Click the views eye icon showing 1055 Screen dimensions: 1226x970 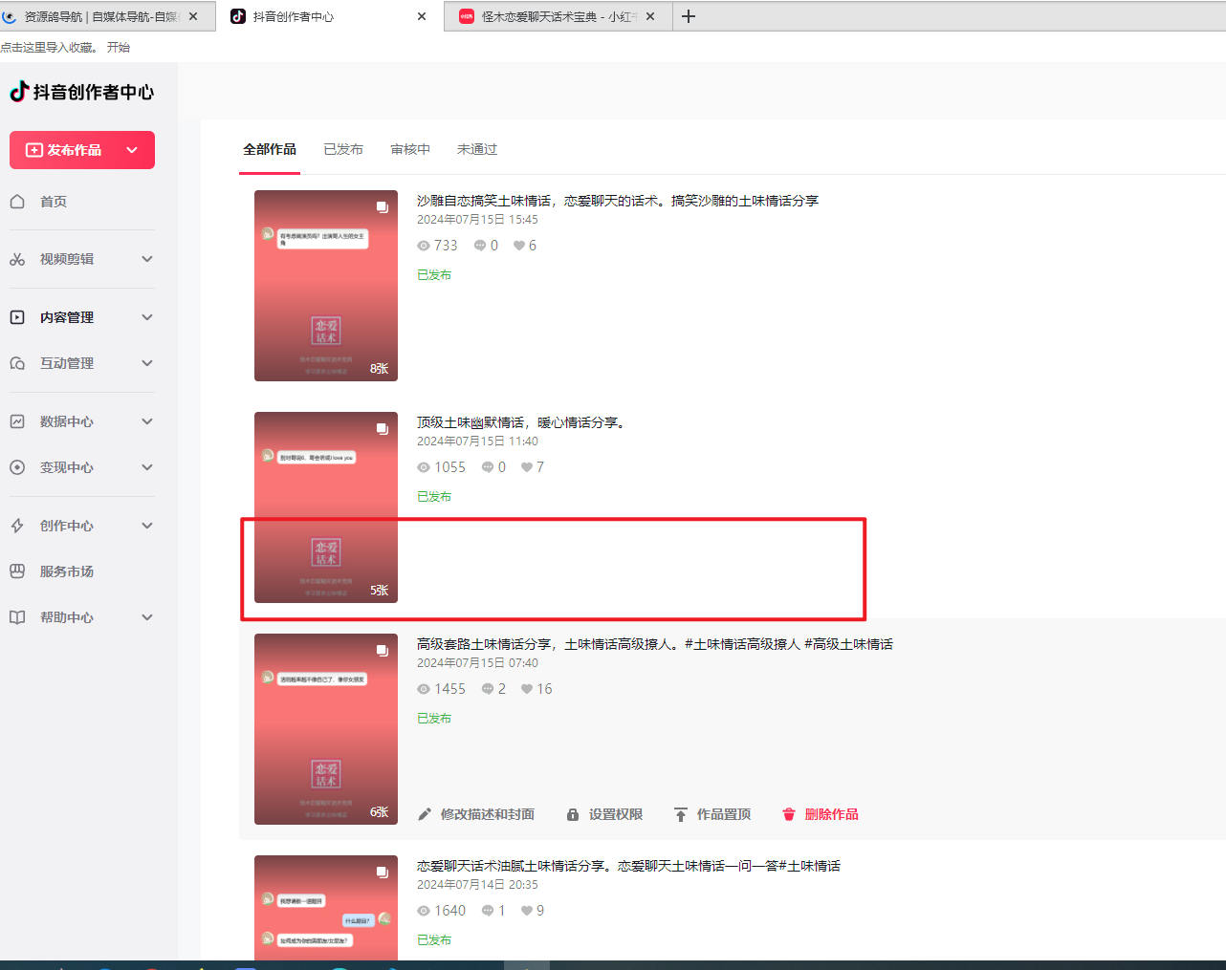[x=424, y=467]
